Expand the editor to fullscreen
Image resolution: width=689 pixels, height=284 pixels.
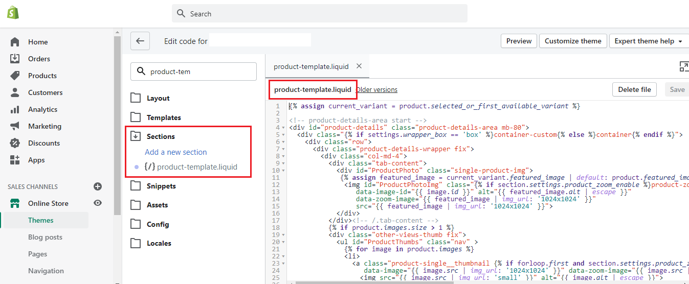coord(683,66)
